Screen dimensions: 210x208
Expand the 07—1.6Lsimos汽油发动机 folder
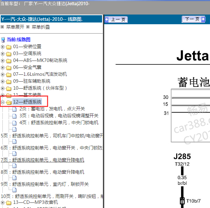(x=2, y=74)
